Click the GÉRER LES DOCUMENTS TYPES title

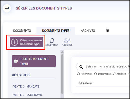(x=44, y=8)
